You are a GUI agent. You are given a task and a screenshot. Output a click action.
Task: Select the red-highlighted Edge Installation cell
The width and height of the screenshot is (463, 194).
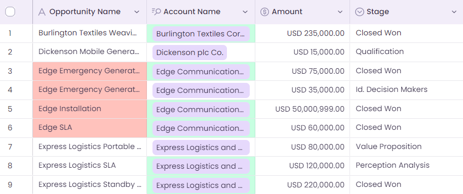click(90, 109)
